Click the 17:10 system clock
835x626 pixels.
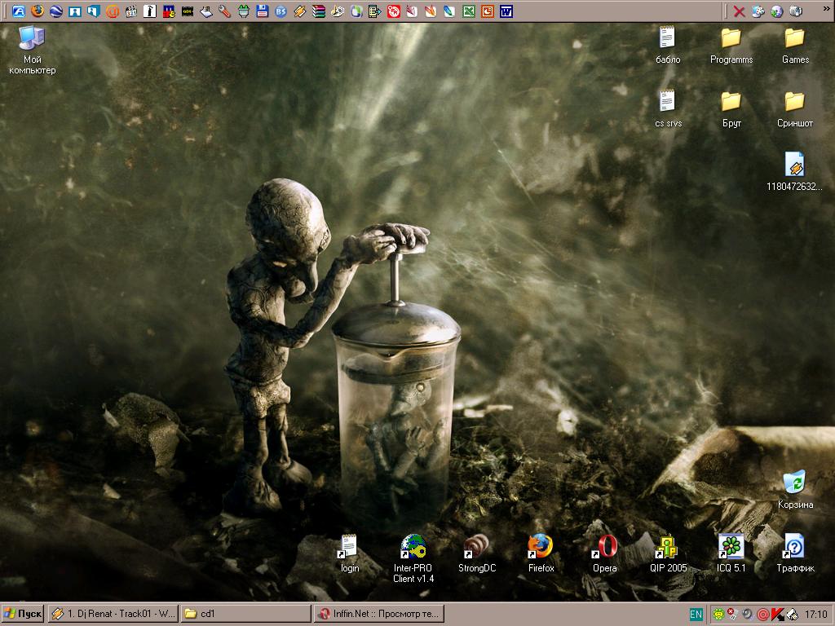(816, 615)
